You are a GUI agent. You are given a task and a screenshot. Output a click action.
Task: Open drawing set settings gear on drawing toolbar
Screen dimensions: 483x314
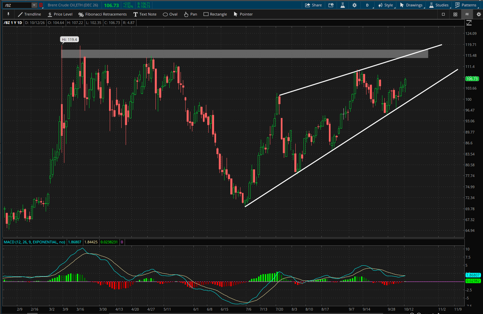click(478, 14)
